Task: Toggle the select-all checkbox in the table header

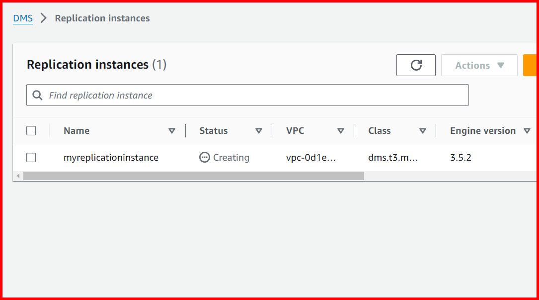Action: point(31,130)
